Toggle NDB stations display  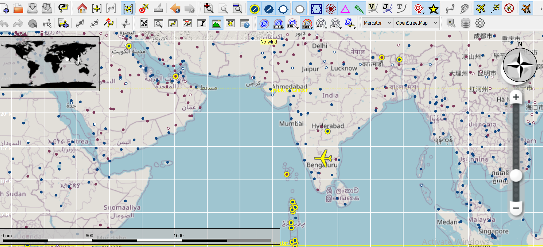pos(330,9)
